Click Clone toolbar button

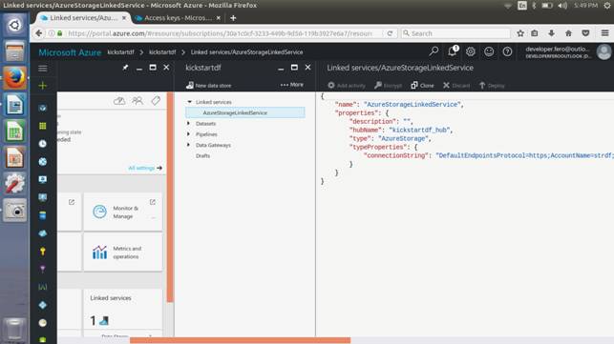pyautogui.click(x=422, y=85)
